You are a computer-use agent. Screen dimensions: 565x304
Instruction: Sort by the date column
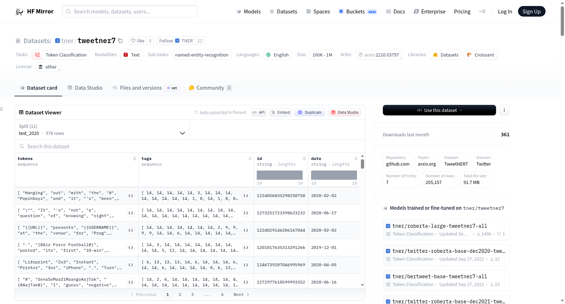356,159
